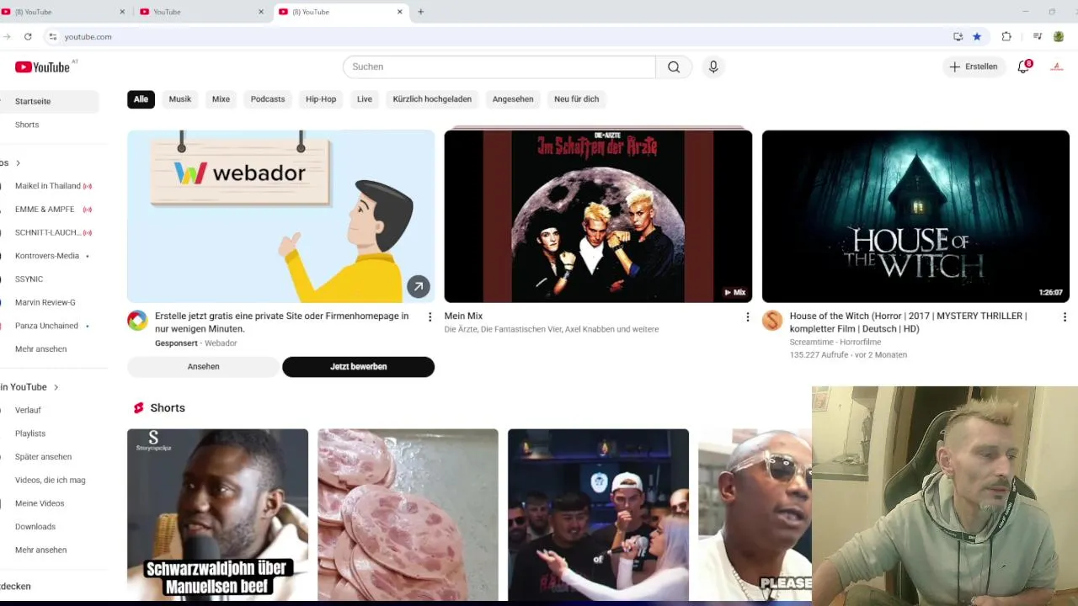Open the Schwarzwaldjohn über Manuellsen short

[x=217, y=515]
